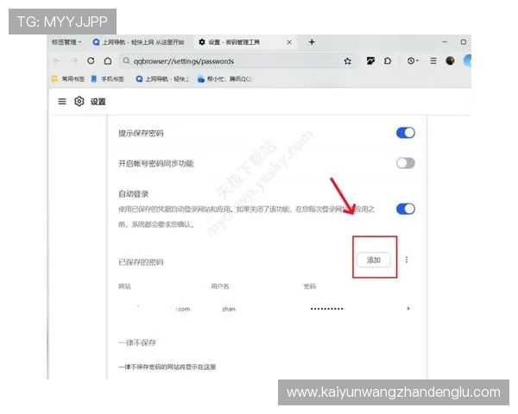Click the 自动登录 label
The width and height of the screenshot is (518, 414).
pos(134,194)
